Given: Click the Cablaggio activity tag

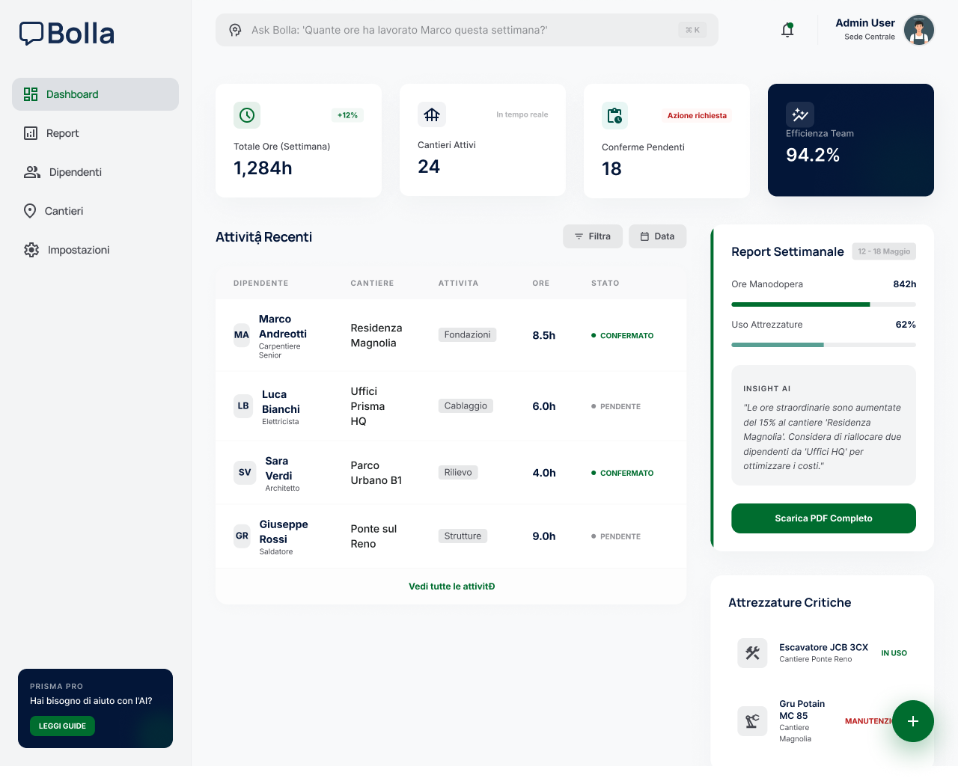Looking at the screenshot, I should point(466,406).
